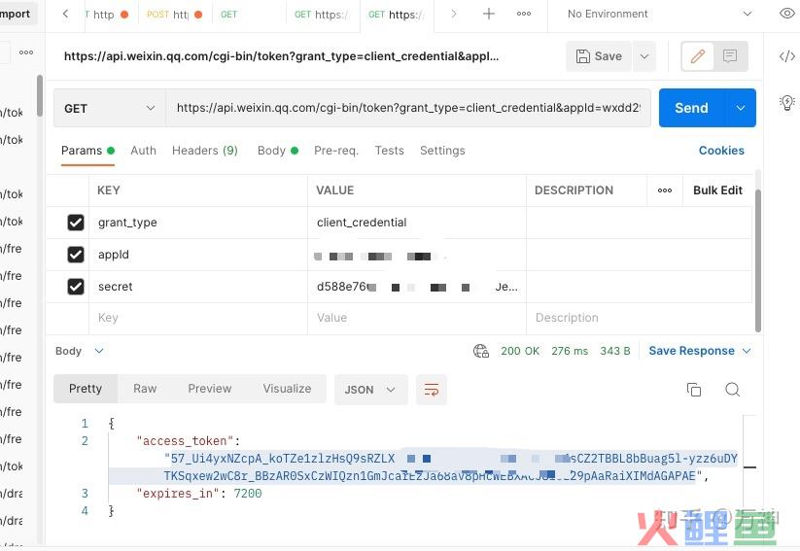Click the grant_type key cell
Viewport: 800px width, 551px height.
coord(198,223)
